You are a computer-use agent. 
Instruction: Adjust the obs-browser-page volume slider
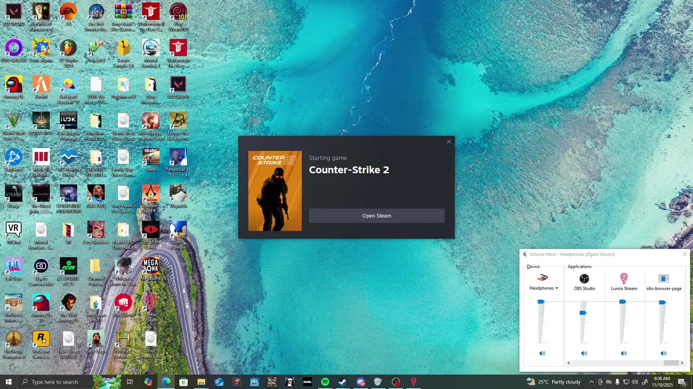coord(662,303)
